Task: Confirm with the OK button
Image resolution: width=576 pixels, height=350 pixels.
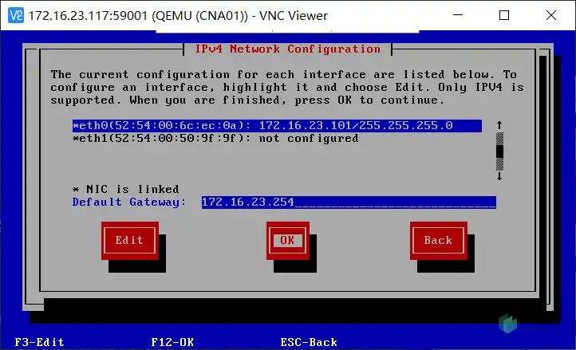Action: (x=288, y=241)
